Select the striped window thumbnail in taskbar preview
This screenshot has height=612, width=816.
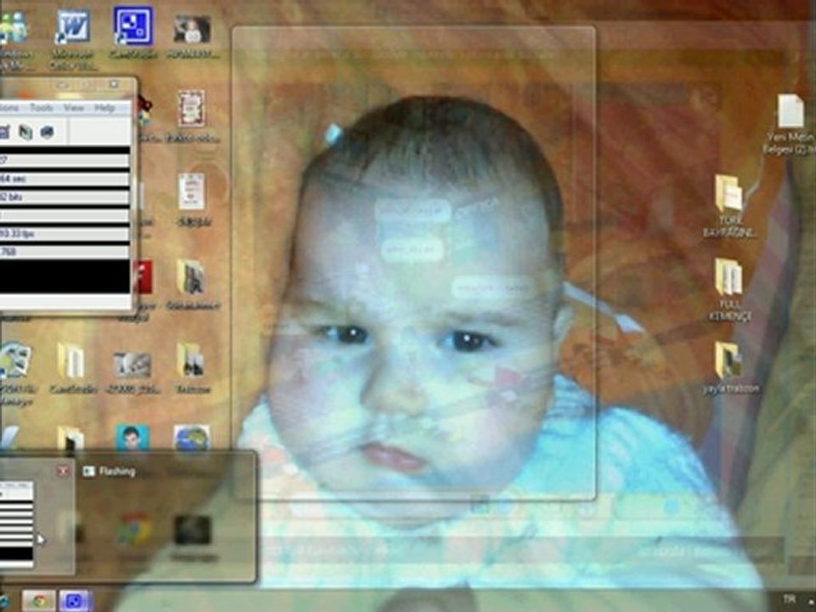(17, 524)
